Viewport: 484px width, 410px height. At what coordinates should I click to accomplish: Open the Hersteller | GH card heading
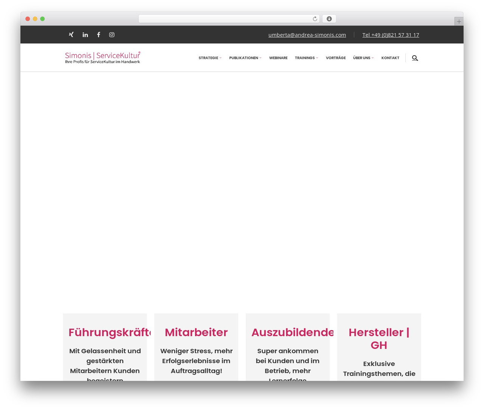379,339
